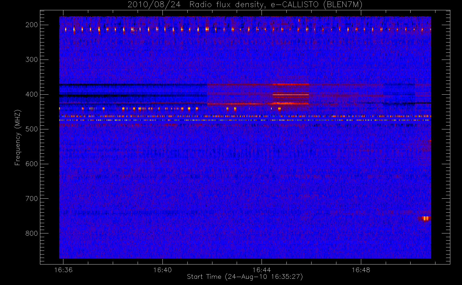
Task: Click the 200 frequency tick label
Action: point(31,25)
